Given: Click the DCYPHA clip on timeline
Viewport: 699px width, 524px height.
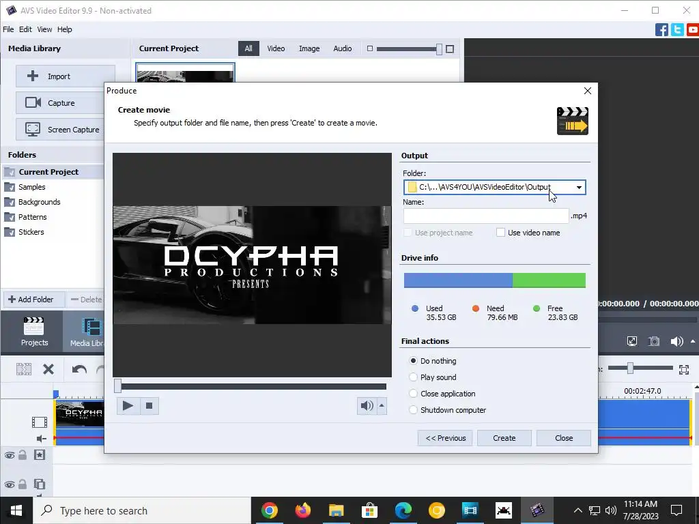Looking at the screenshot, I should click(x=81, y=414).
